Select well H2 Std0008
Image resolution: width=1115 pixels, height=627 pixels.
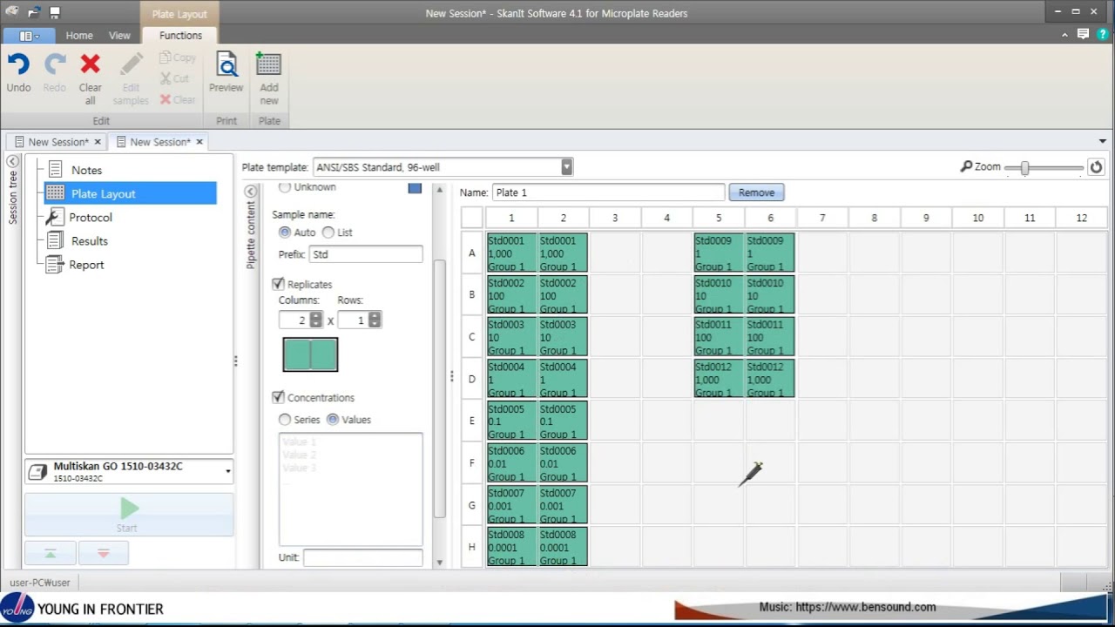563,547
